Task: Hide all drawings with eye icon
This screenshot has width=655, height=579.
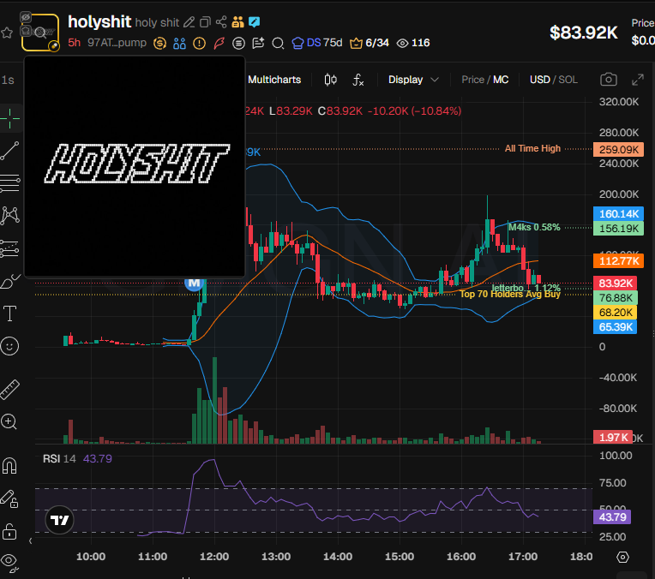Action: (x=9, y=562)
